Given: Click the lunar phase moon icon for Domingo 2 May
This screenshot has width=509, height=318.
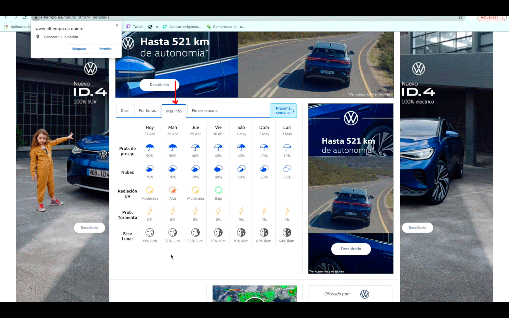Looking at the screenshot, I should point(264,232).
